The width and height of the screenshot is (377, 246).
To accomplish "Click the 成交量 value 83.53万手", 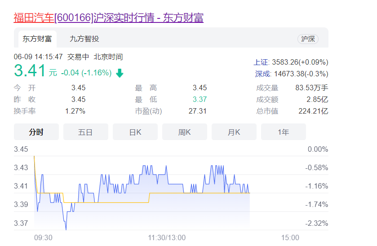I will (312, 88).
